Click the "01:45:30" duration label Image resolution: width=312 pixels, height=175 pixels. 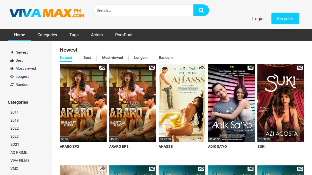(x=215, y=139)
